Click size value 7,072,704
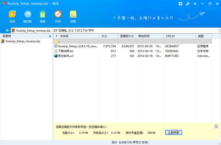Screen dimensions: 221x145 [109, 46]
